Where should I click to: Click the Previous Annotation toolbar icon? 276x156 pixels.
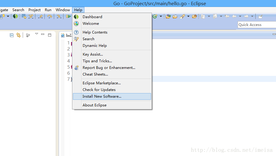[x=215, y=16]
